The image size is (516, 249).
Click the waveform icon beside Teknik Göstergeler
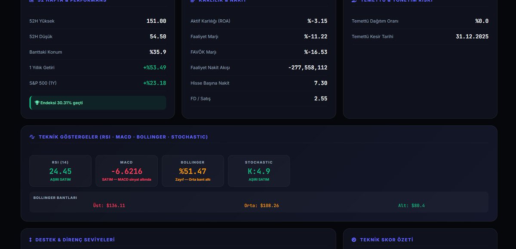point(32,137)
